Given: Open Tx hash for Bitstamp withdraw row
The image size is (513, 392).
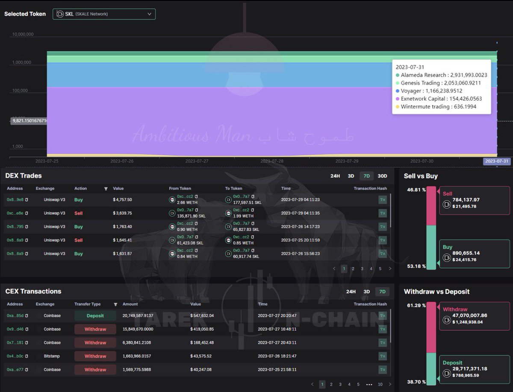Looking at the screenshot, I should point(383,356).
